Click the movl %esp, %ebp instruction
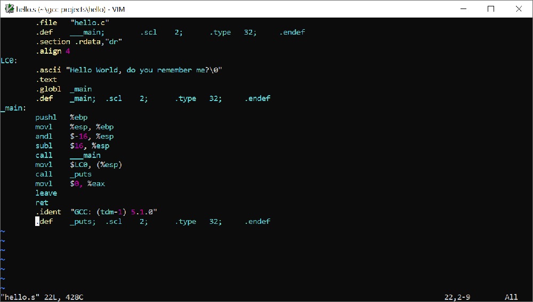This screenshot has height=302, width=533. [75, 127]
